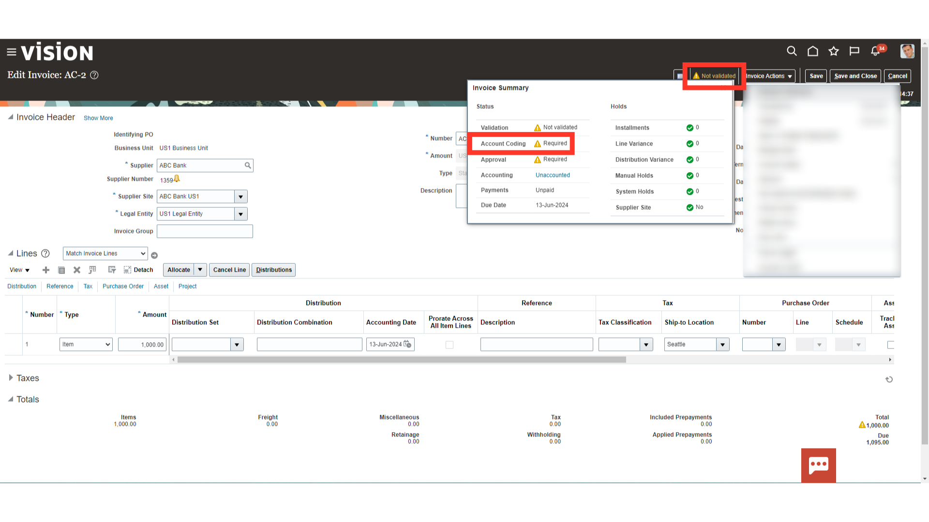The image size is (929, 522).
Task: Jump to Asset column group
Action: coord(161,286)
